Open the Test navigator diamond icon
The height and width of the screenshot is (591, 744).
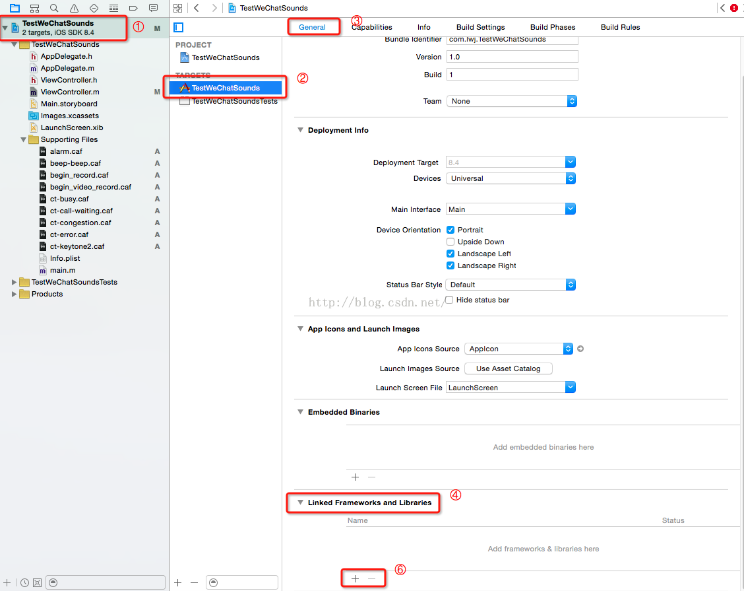click(x=94, y=8)
